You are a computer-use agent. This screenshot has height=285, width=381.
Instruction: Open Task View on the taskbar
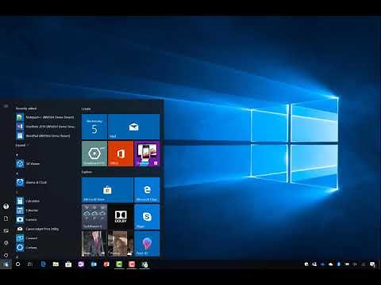click(30, 264)
